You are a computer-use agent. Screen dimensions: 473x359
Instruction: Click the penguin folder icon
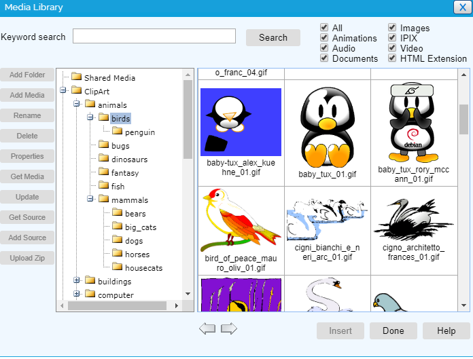click(x=118, y=131)
